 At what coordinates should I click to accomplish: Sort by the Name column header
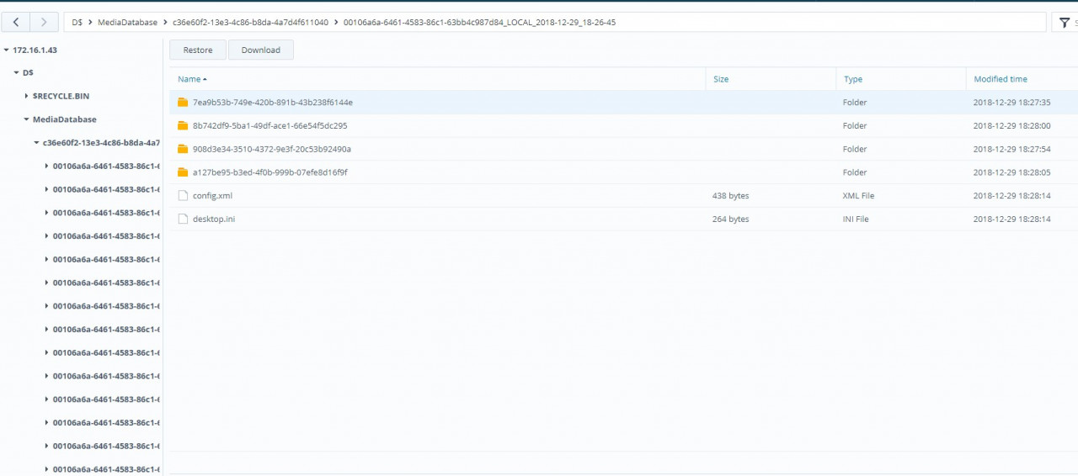[189, 79]
